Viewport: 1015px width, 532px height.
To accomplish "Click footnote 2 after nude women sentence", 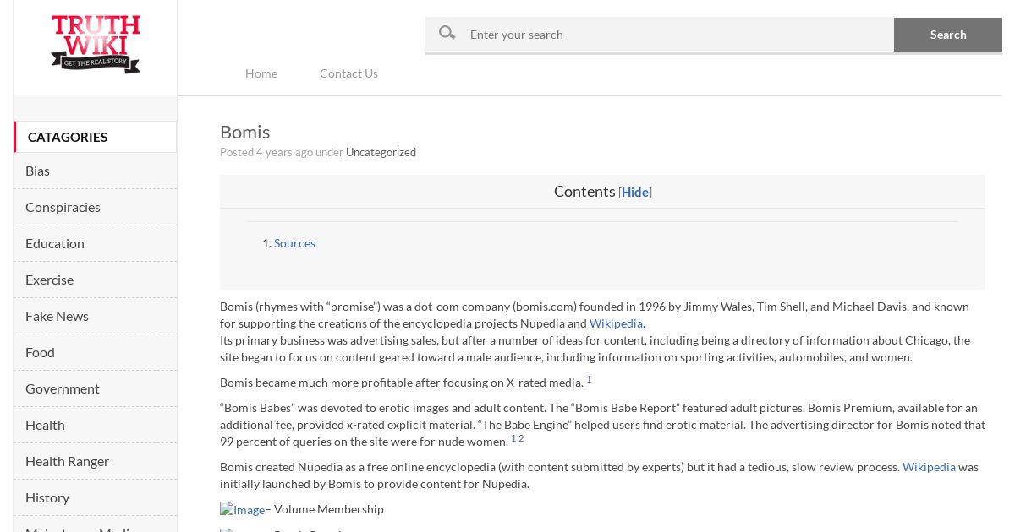I will tap(521, 438).
